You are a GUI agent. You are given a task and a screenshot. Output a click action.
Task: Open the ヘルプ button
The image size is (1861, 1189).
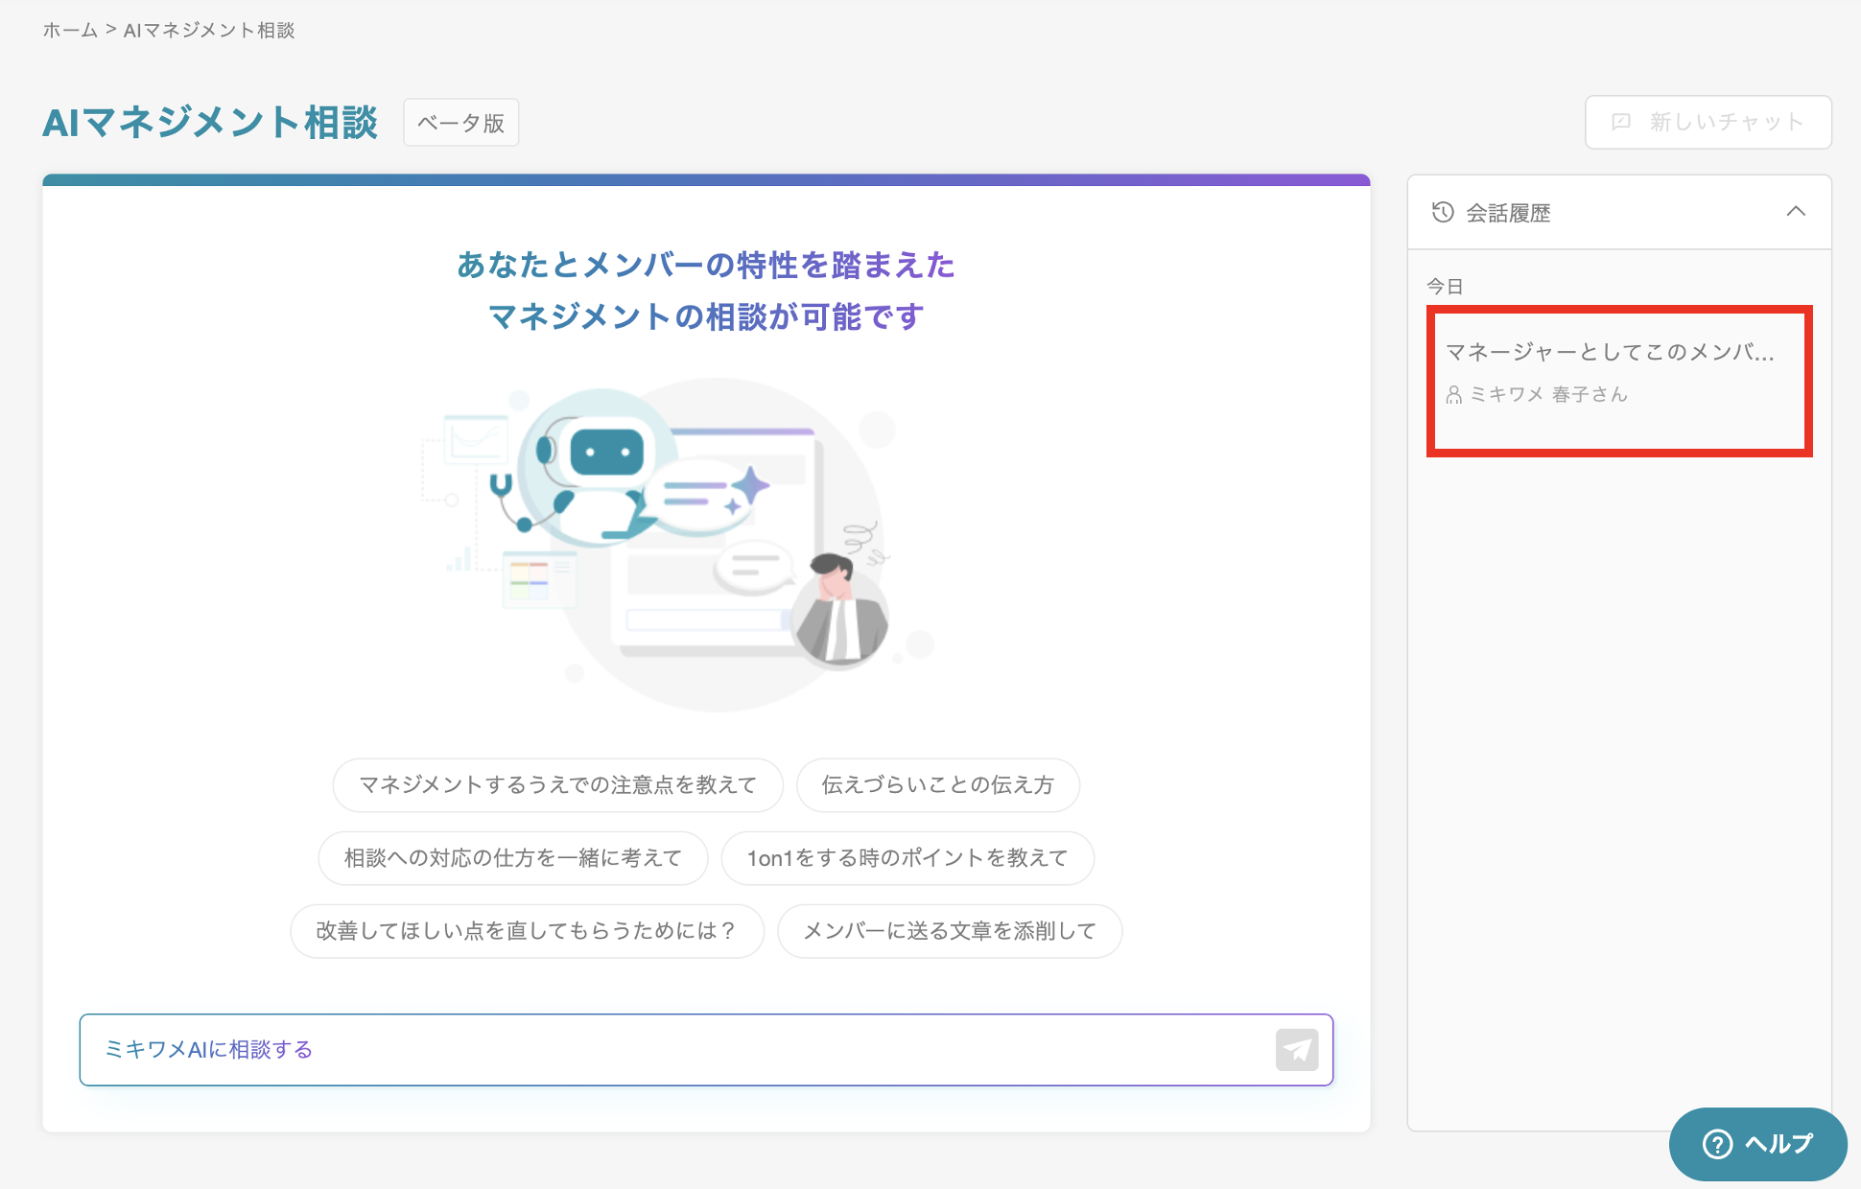(1756, 1143)
